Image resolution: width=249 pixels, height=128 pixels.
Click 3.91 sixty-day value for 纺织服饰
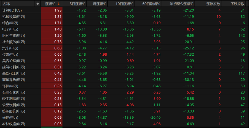click(x=157, y=111)
